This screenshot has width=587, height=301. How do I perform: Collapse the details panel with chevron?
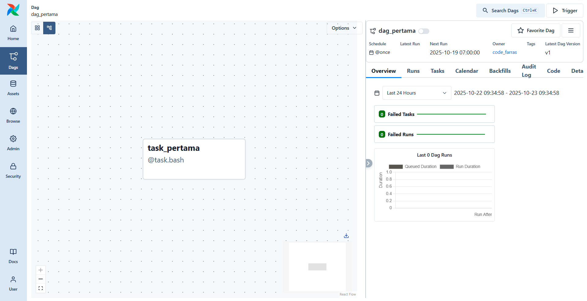[x=369, y=163]
